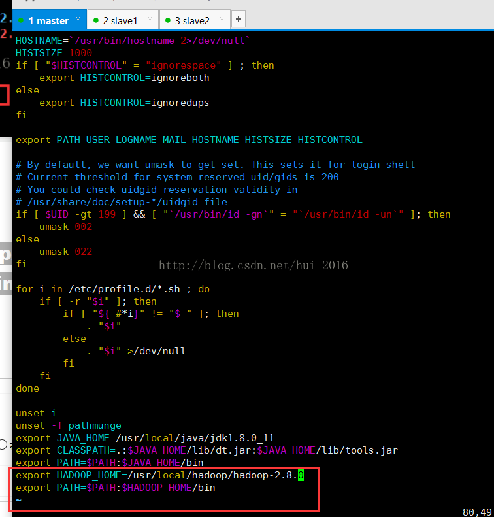Add a new session tab with plus button
The image size is (494, 517).
point(238,20)
